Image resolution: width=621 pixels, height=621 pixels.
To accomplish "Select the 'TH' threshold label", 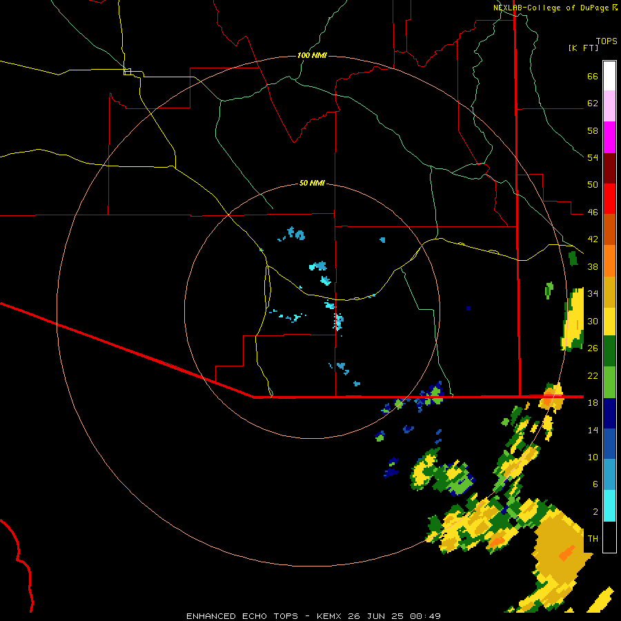I will tap(593, 539).
